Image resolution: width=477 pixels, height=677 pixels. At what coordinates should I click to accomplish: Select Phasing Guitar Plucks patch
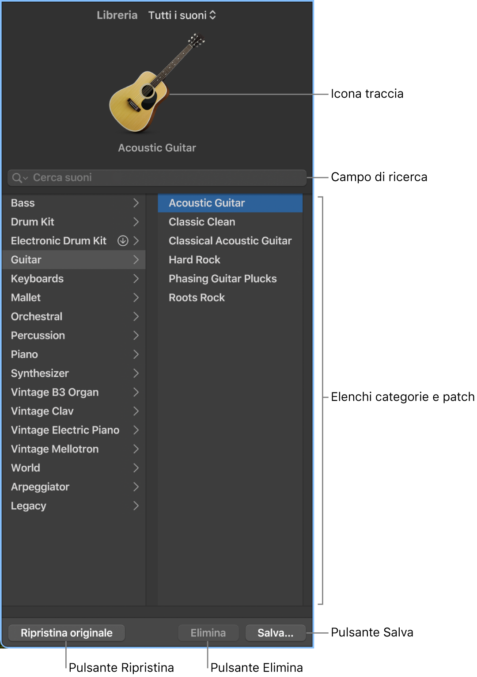tap(223, 279)
